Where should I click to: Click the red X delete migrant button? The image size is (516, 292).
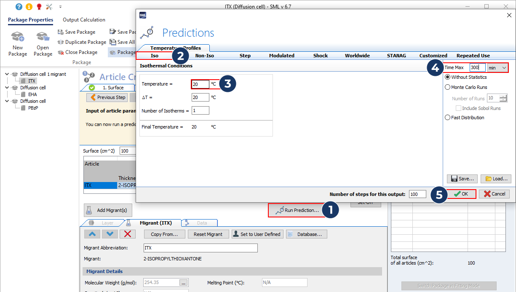pyautogui.click(x=128, y=234)
